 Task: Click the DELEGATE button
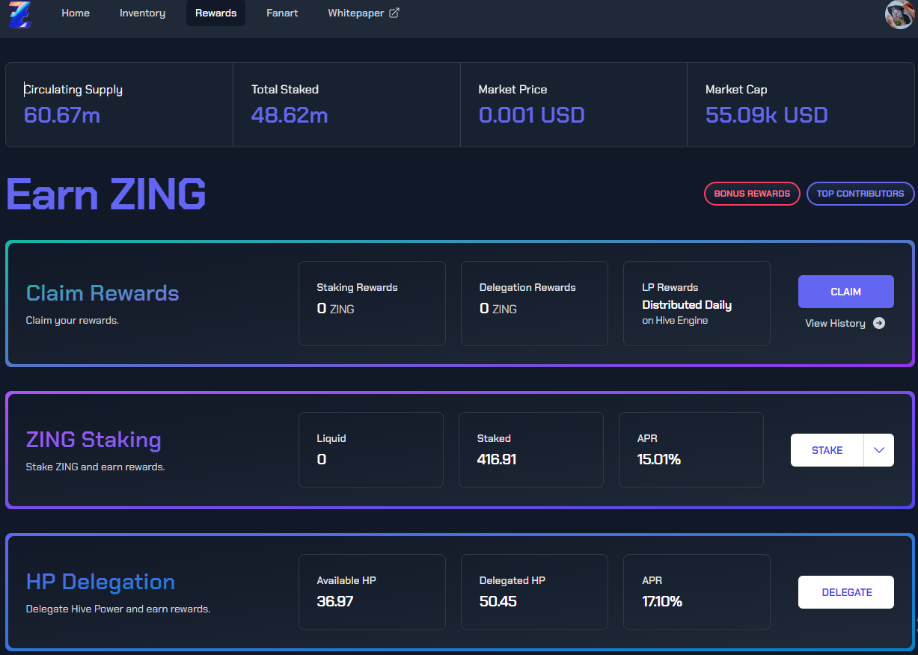846,592
